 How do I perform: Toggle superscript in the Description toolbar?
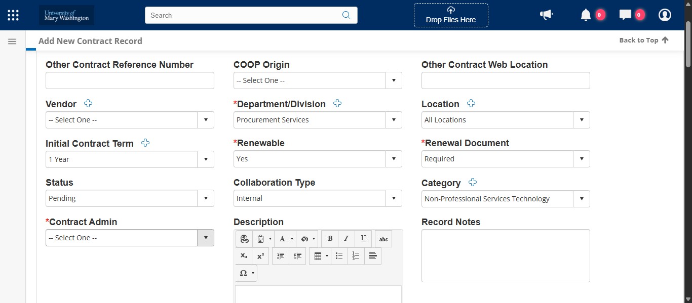(x=260, y=256)
